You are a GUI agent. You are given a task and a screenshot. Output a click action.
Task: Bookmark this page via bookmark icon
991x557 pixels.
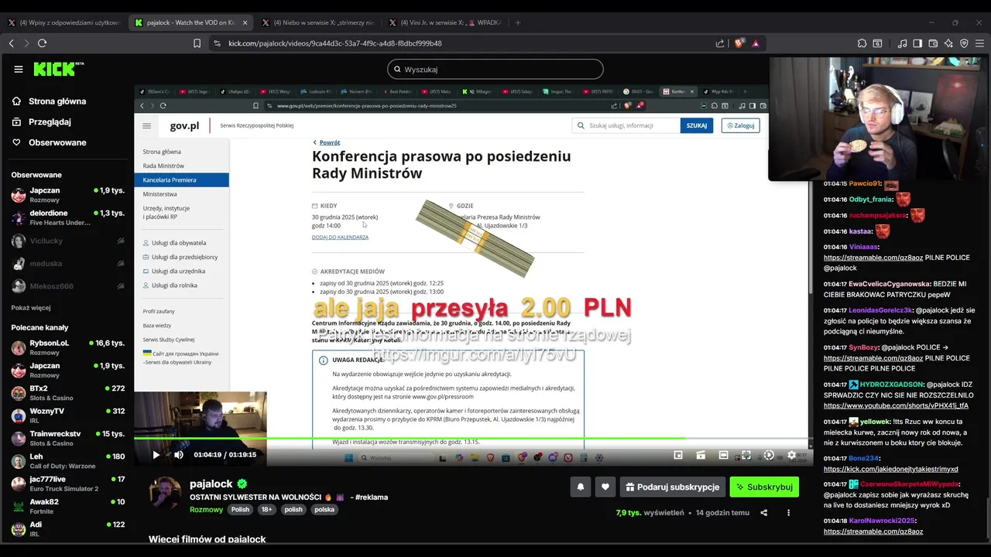tap(197, 43)
